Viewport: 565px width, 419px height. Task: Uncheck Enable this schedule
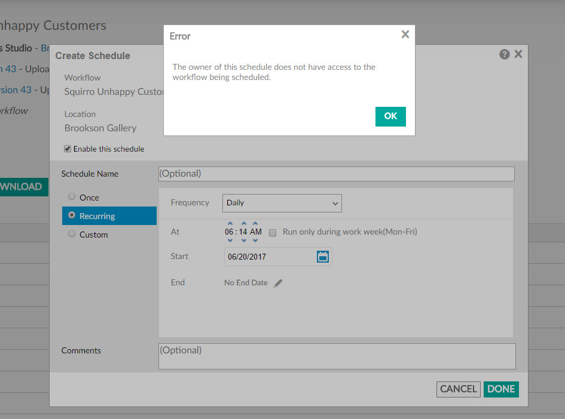click(68, 149)
